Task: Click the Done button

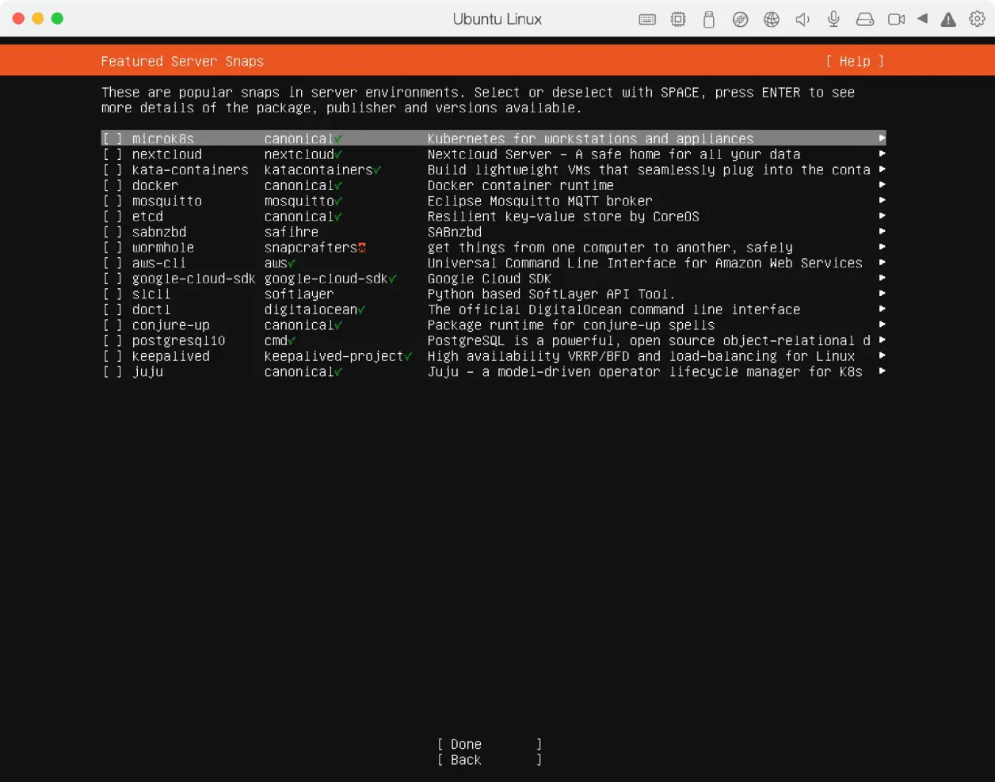Action: (490, 744)
